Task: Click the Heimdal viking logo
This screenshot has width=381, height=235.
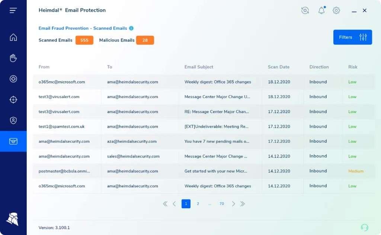Action: [x=12, y=219]
